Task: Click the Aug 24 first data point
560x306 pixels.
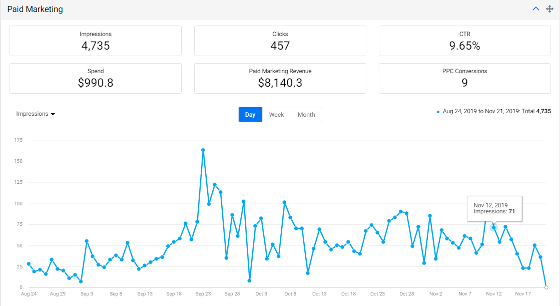Action: 29,264
